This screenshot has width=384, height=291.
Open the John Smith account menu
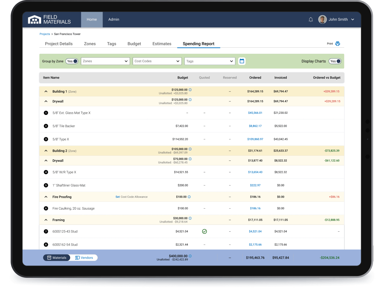(x=338, y=19)
